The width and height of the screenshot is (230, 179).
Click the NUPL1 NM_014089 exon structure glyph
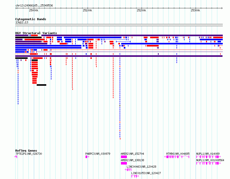click(x=209, y=157)
